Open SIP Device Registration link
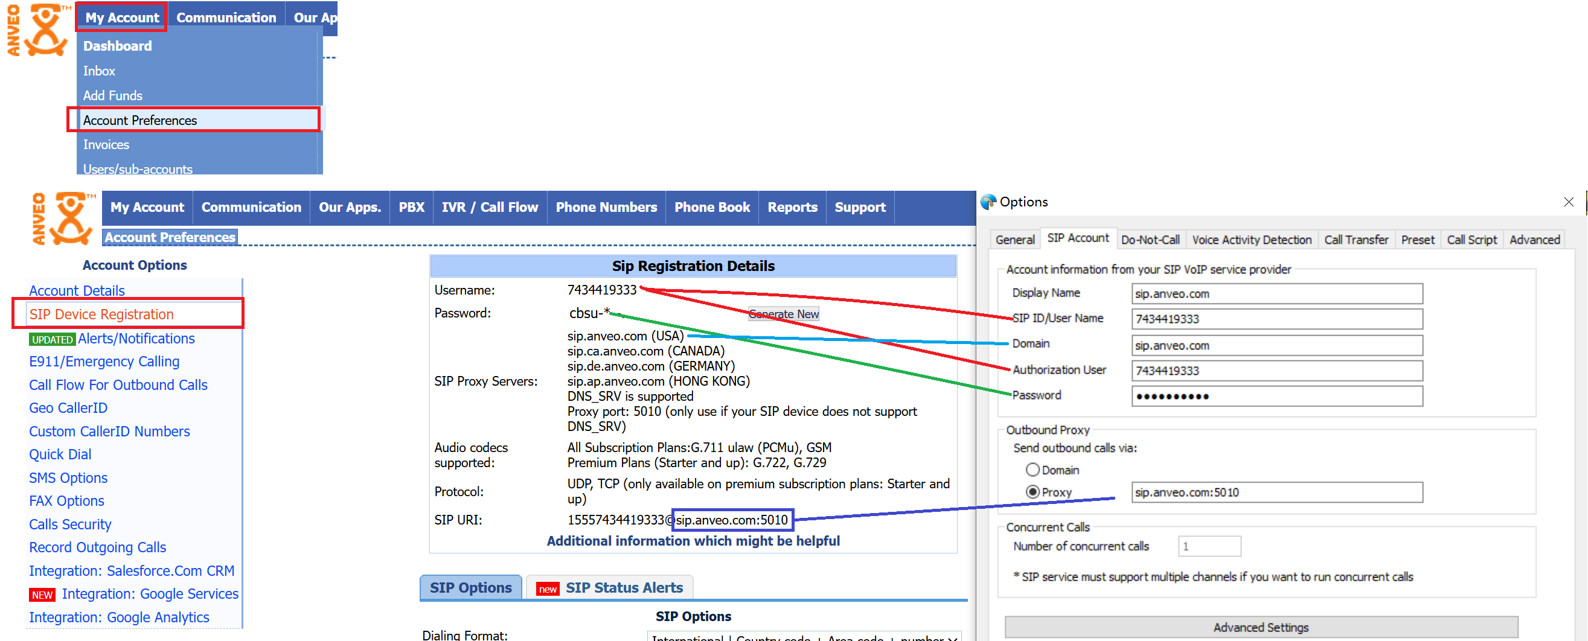This screenshot has width=1588, height=641. (101, 314)
